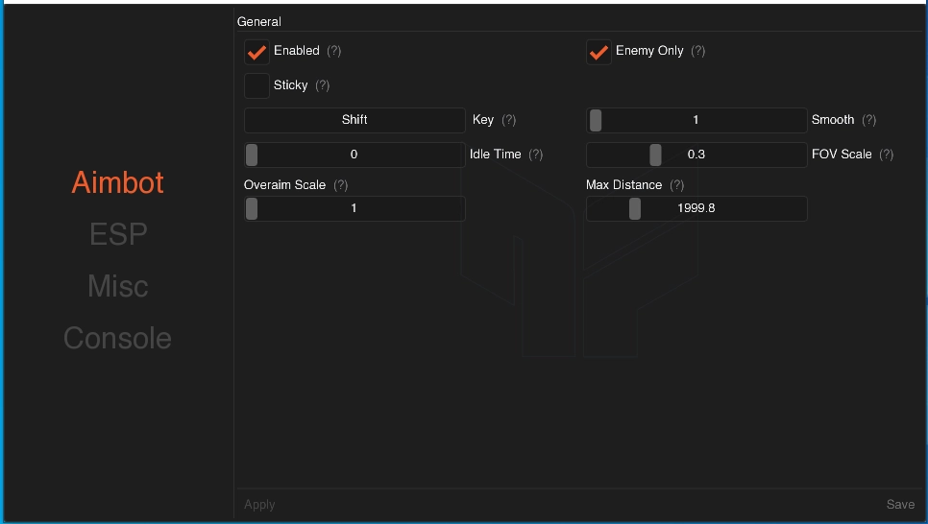This screenshot has height=524, width=928.
Task: Click the (?) icon next to FOV Scale
Action: click(886, 155)
